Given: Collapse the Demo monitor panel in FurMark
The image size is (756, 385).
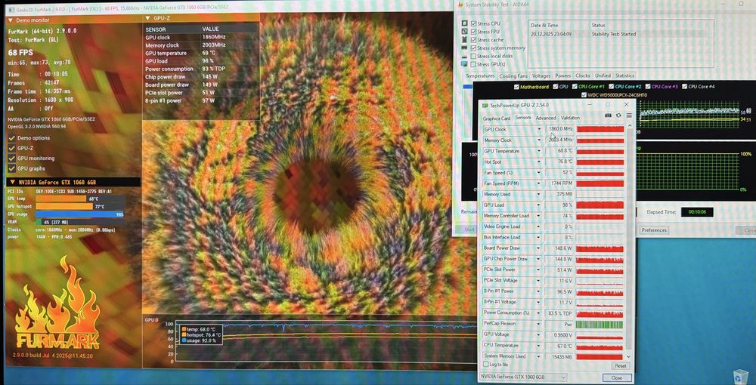Looking at the screenshot, I should tap(11, 20).
